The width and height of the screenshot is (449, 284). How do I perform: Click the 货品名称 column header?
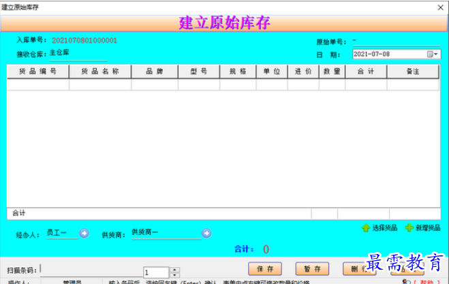tap(100, 72)
